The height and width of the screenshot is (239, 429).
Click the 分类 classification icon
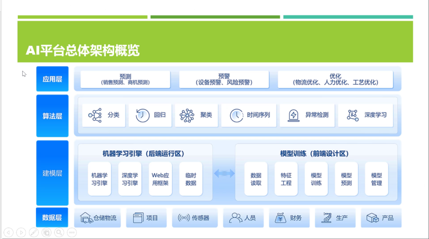point(95,115)
